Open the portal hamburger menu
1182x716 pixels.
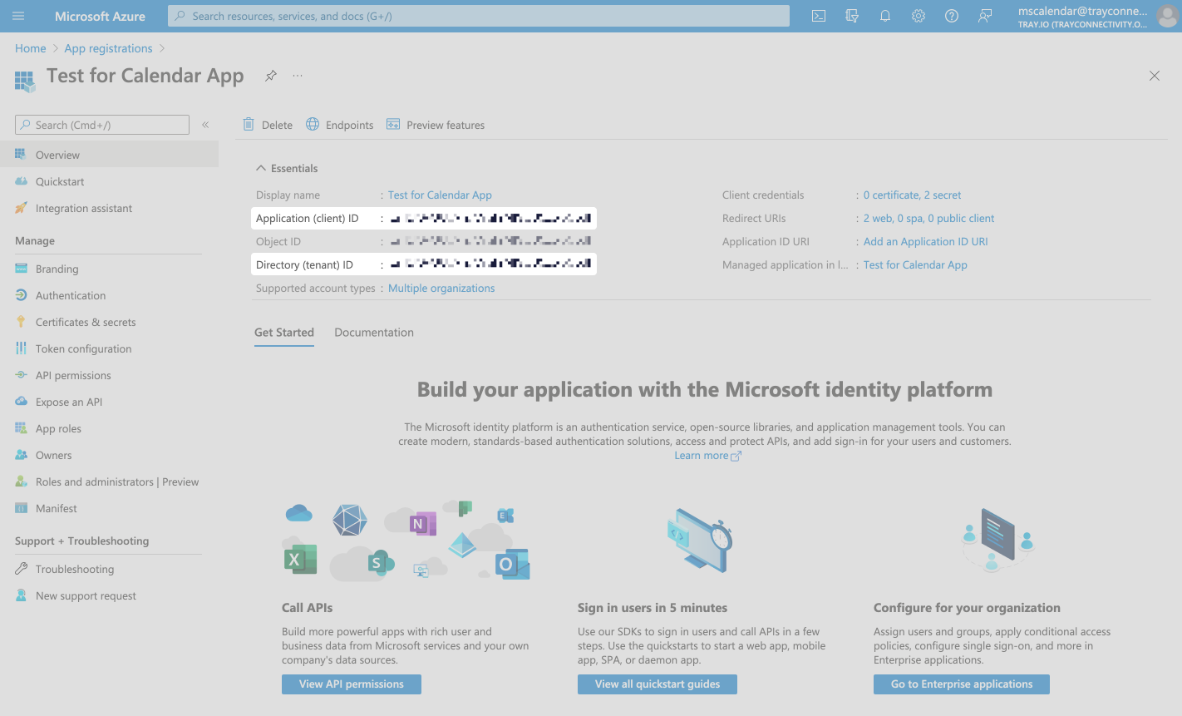[x=18, y=16]
